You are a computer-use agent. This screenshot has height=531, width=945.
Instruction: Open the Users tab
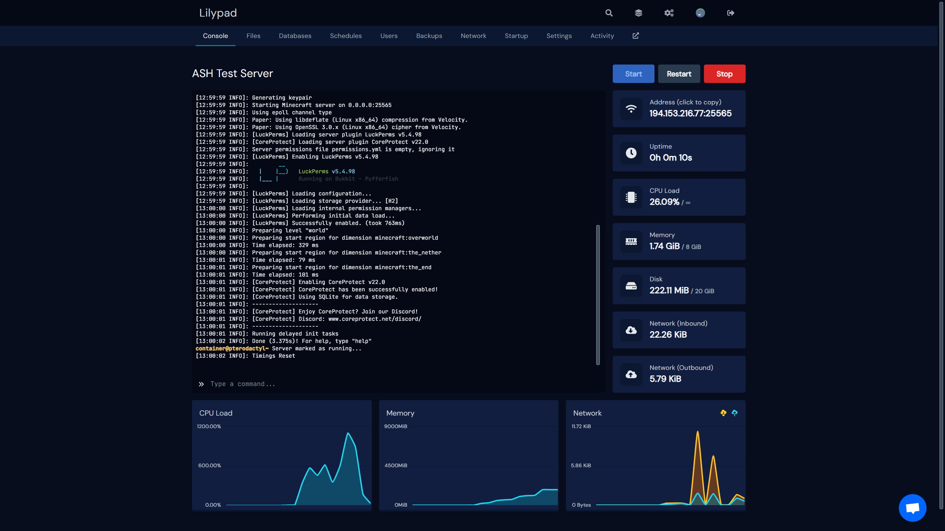pos(389,36)
